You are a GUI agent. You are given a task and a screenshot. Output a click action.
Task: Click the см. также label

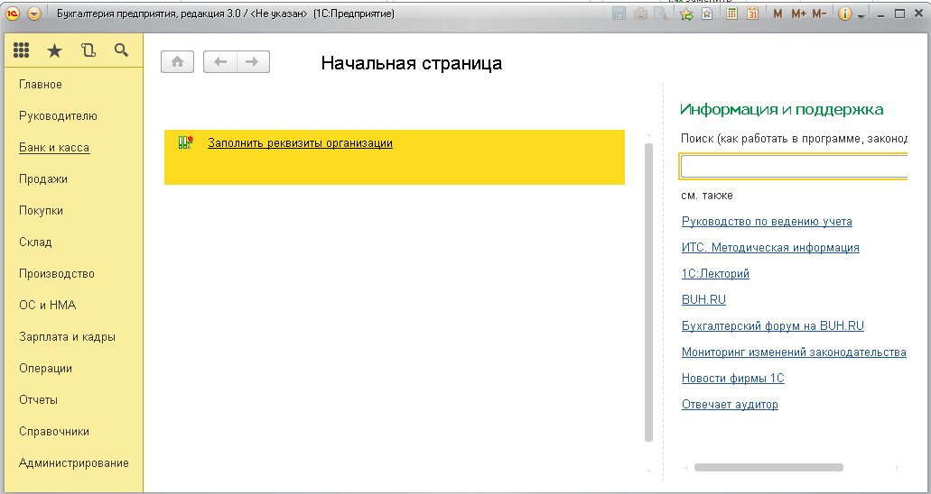[x=706, y=195]
